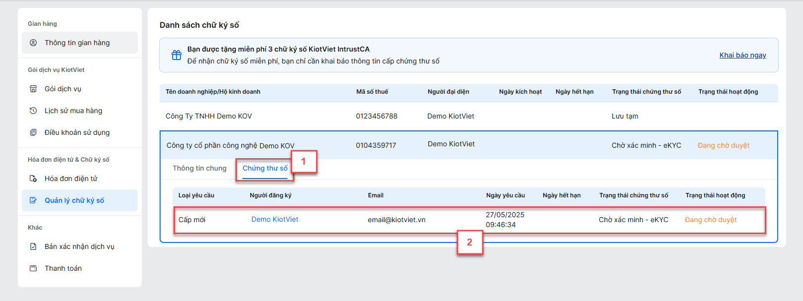Select Hóa đơn điện tử in sidebar
The height and width of the screenshot is (301, 803).
pyautogui.click(x=80, y=179)
